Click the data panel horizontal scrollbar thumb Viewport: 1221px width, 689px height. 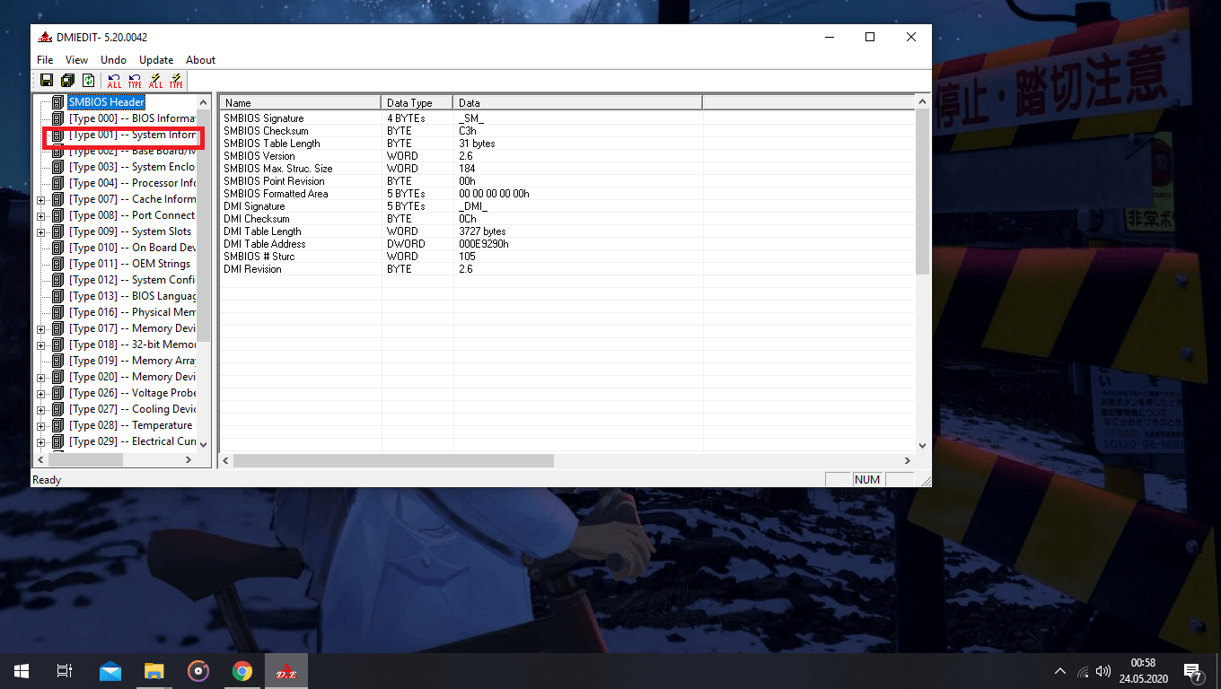(x=393, y=460)
